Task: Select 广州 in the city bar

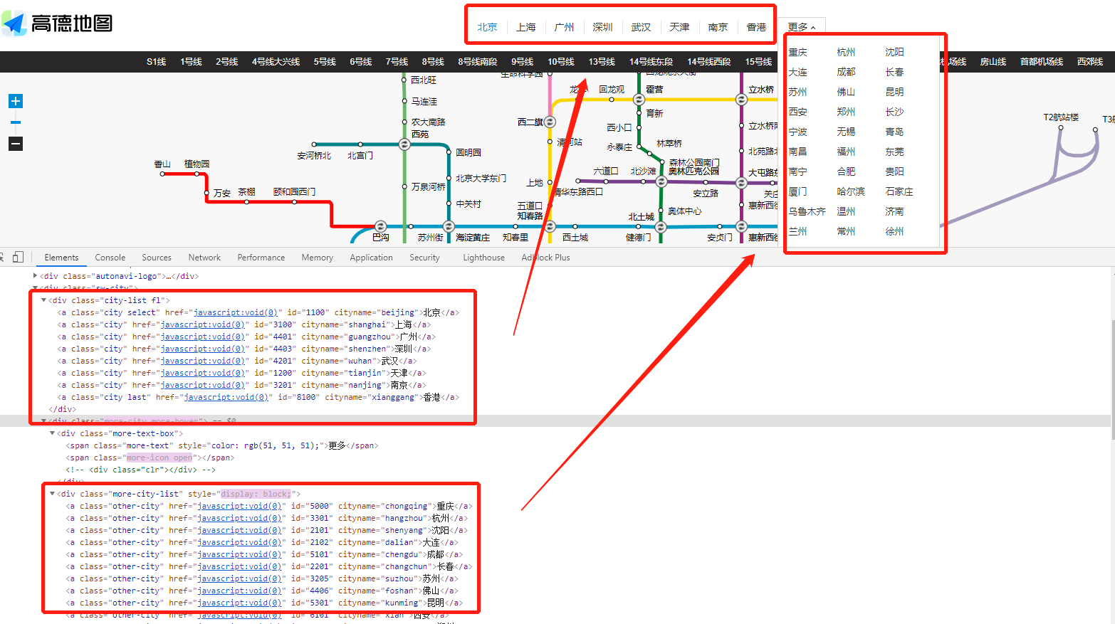Action: point(564,27)
